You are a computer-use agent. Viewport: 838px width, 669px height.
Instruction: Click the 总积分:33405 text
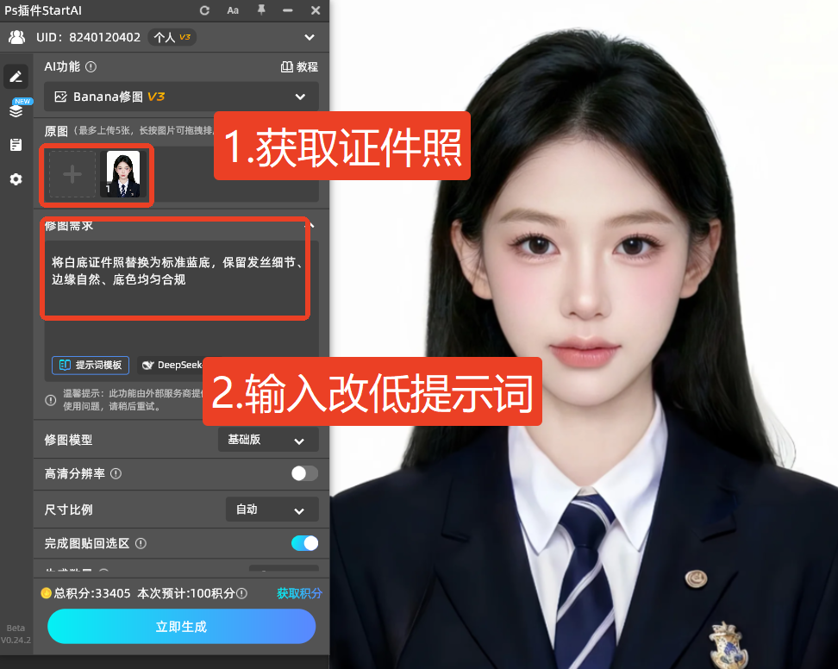92,593
